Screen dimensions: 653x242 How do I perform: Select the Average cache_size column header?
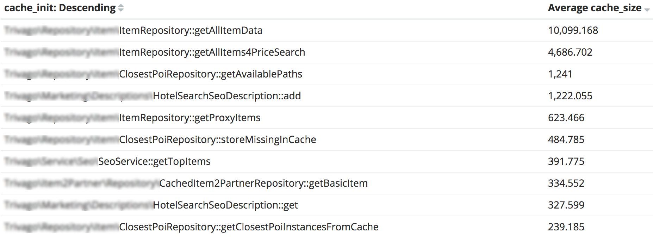[x=594, y=7]
